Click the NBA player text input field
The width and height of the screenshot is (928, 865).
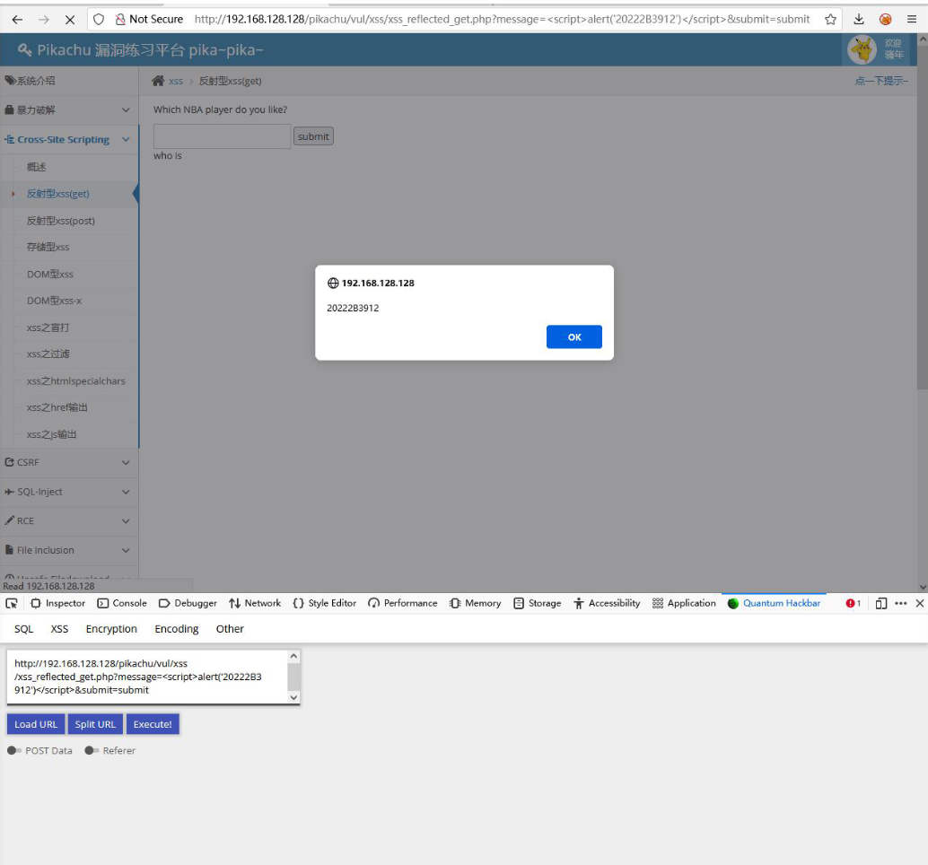tap(222, 136)
